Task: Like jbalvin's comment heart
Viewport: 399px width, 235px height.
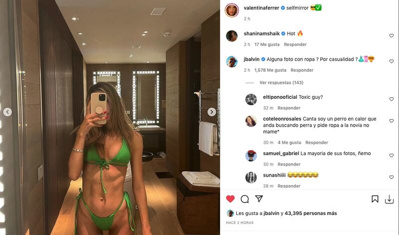Action: (x=392, y=61)
